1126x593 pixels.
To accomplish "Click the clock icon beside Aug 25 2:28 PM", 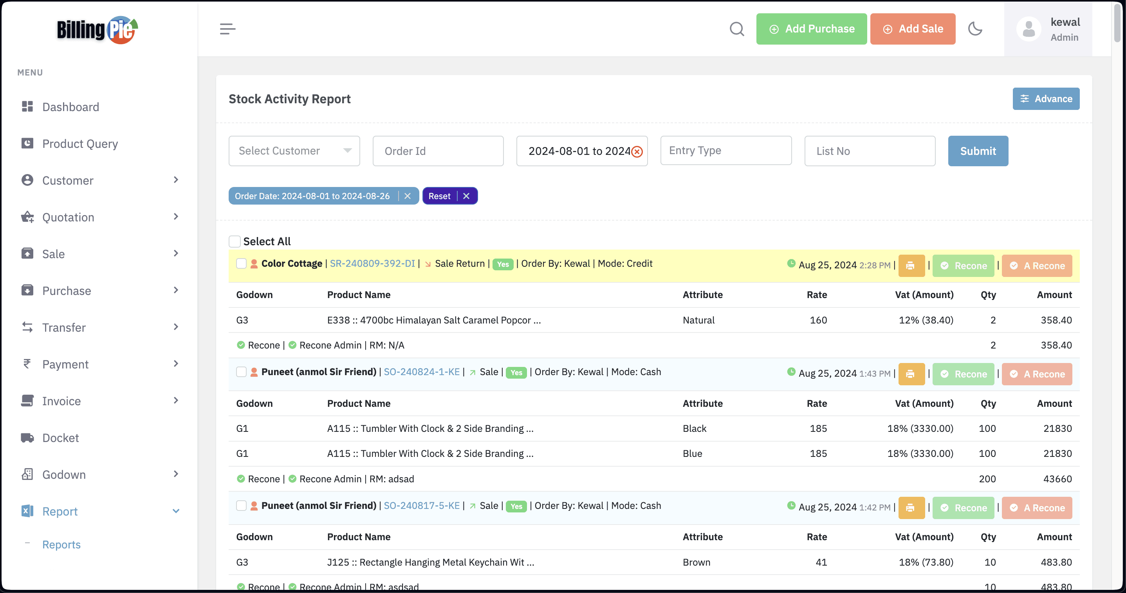I will [791, 263].
